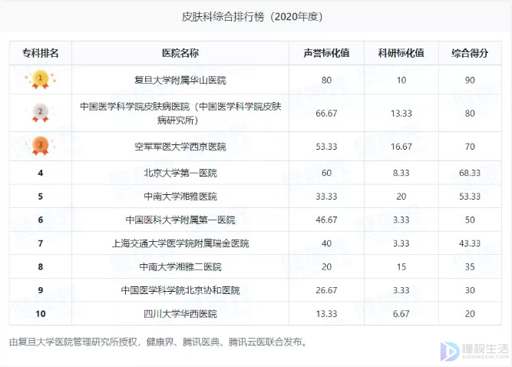Screen dimensions: 512x367
Task: Click 华西医院 total score 20
Action: [x=470, y=314]
